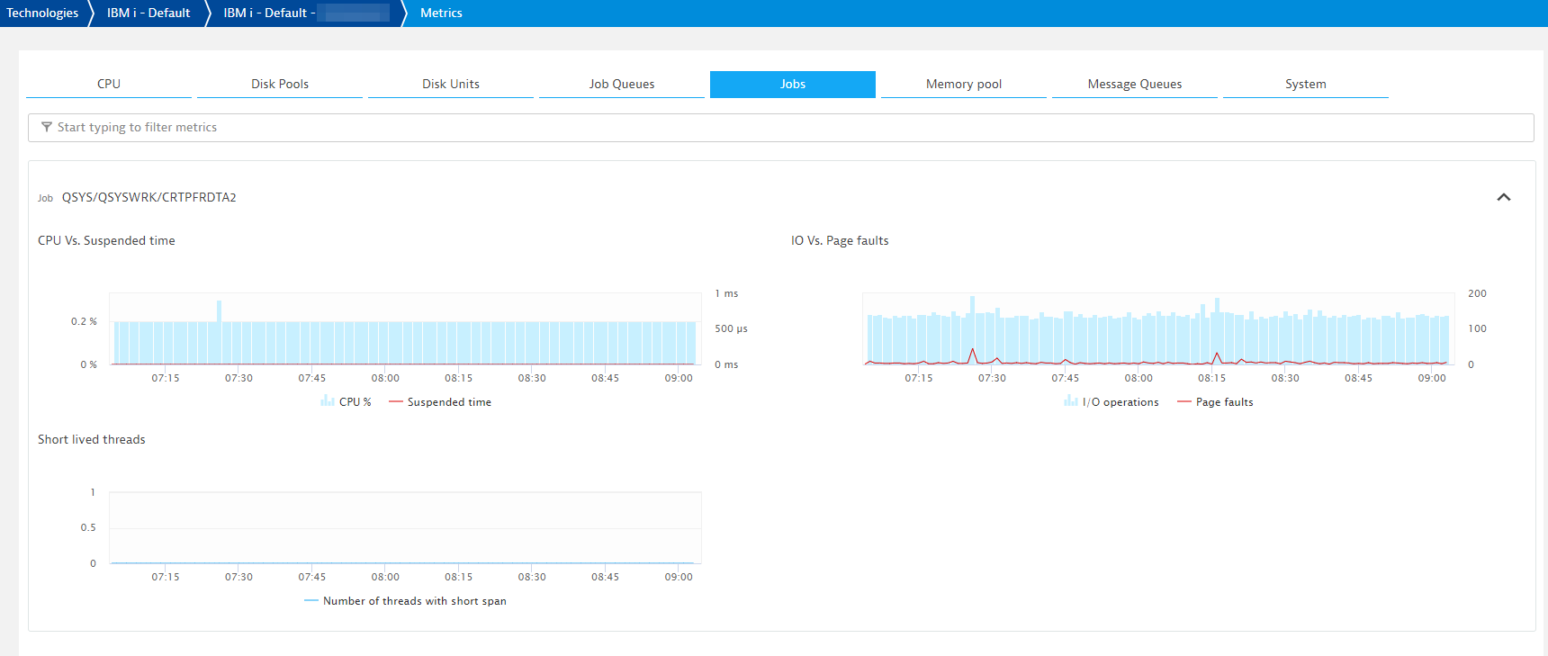Click the 500 µs axis label
The height and width of the screenshot is (656, 1548).
pyautogui.click(x=731, y=328)
